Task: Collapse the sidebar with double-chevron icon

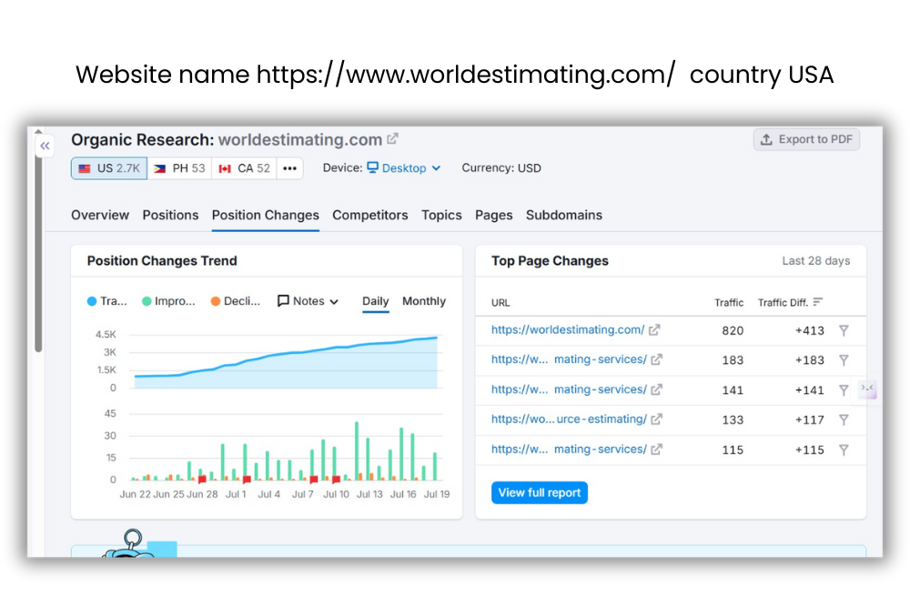Action: (x=45, y=146)
